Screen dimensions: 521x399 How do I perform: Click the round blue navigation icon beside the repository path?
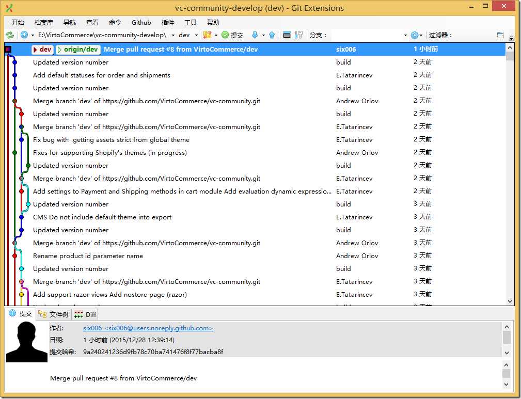(24, 35)
